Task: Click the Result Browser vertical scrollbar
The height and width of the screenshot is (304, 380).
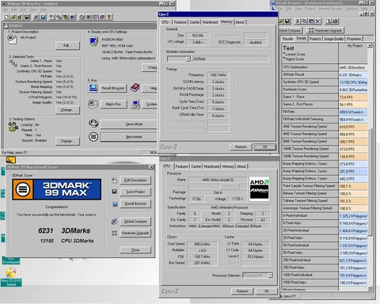Action: 370,166
